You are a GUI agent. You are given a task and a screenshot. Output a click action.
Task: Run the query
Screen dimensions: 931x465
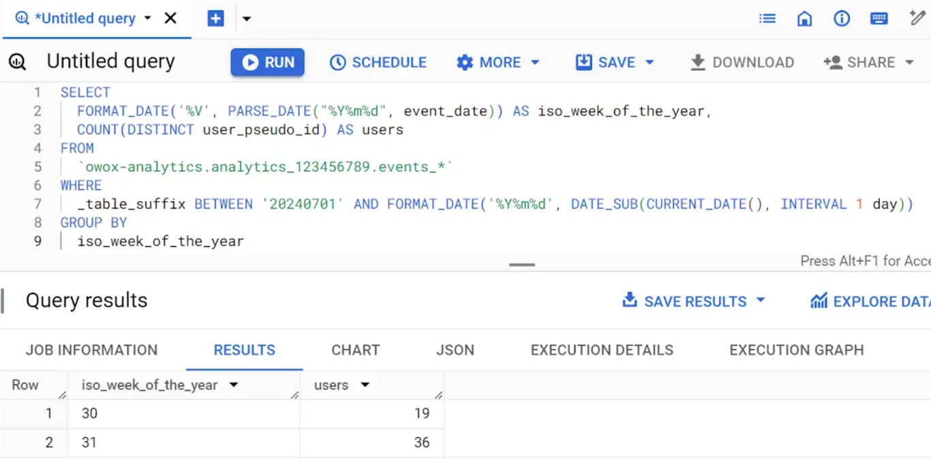click(x=267, y=62)
